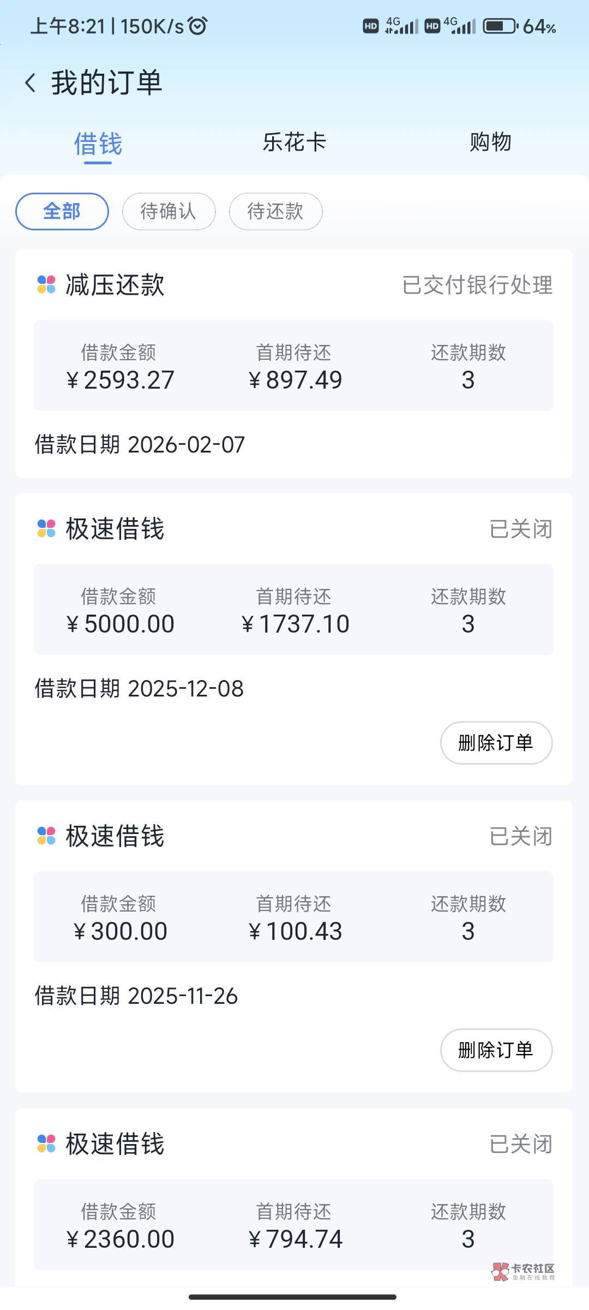Tap the app icon of the 2360.00 order
589x1310 pixels.
coord(46,1144)
